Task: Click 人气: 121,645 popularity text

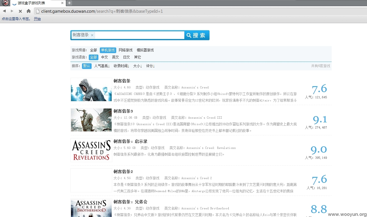Action: click(316, 97)
